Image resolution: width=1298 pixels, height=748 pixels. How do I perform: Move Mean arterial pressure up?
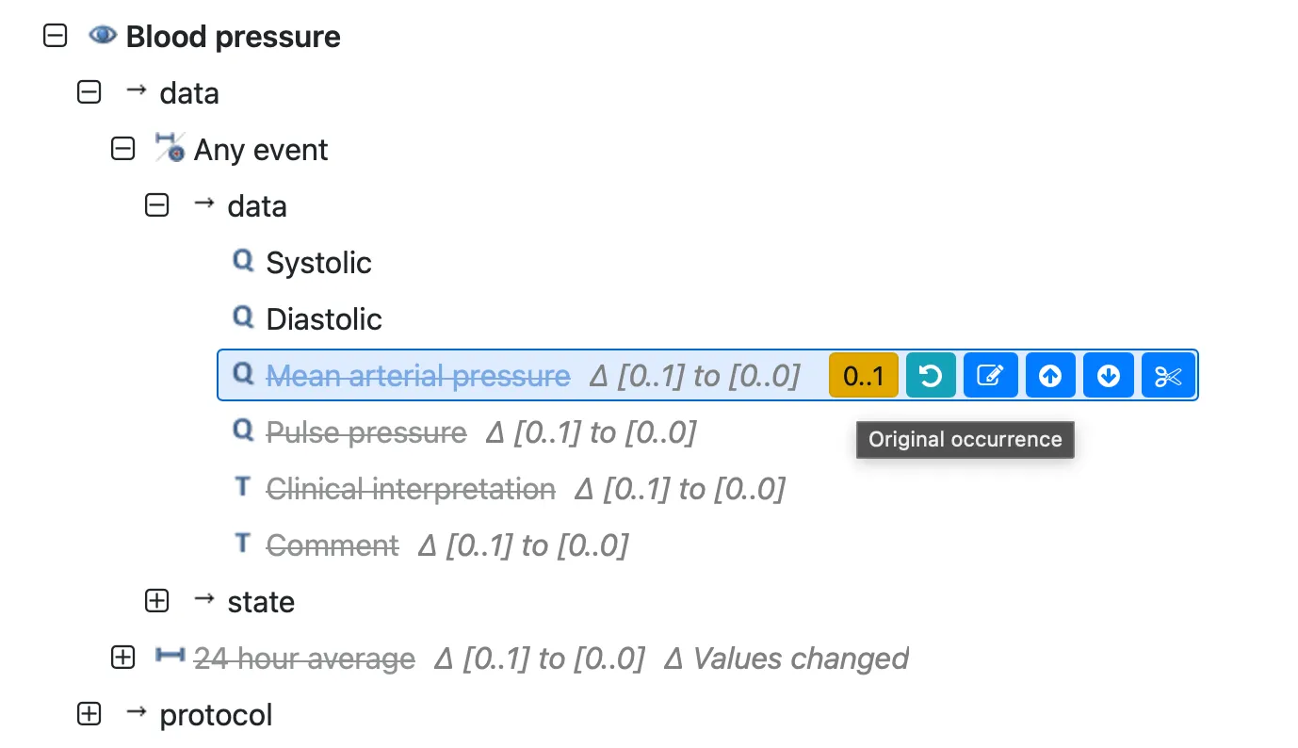(x=1049, y=374)
